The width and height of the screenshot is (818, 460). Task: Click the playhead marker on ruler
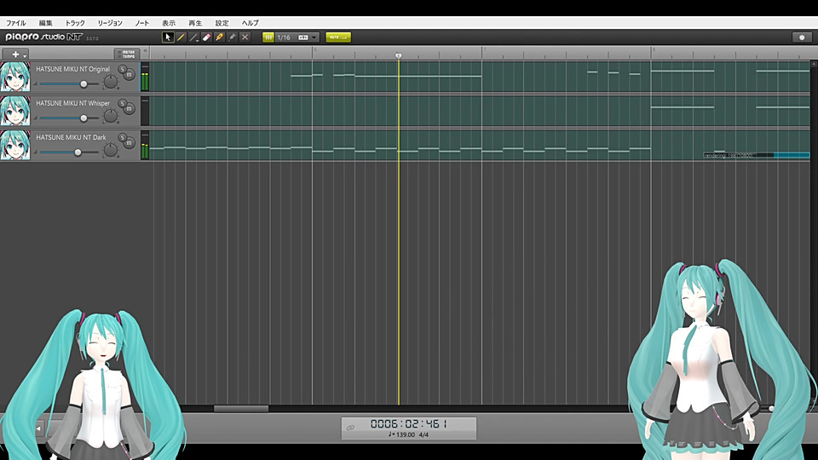(x=399, y=55)
